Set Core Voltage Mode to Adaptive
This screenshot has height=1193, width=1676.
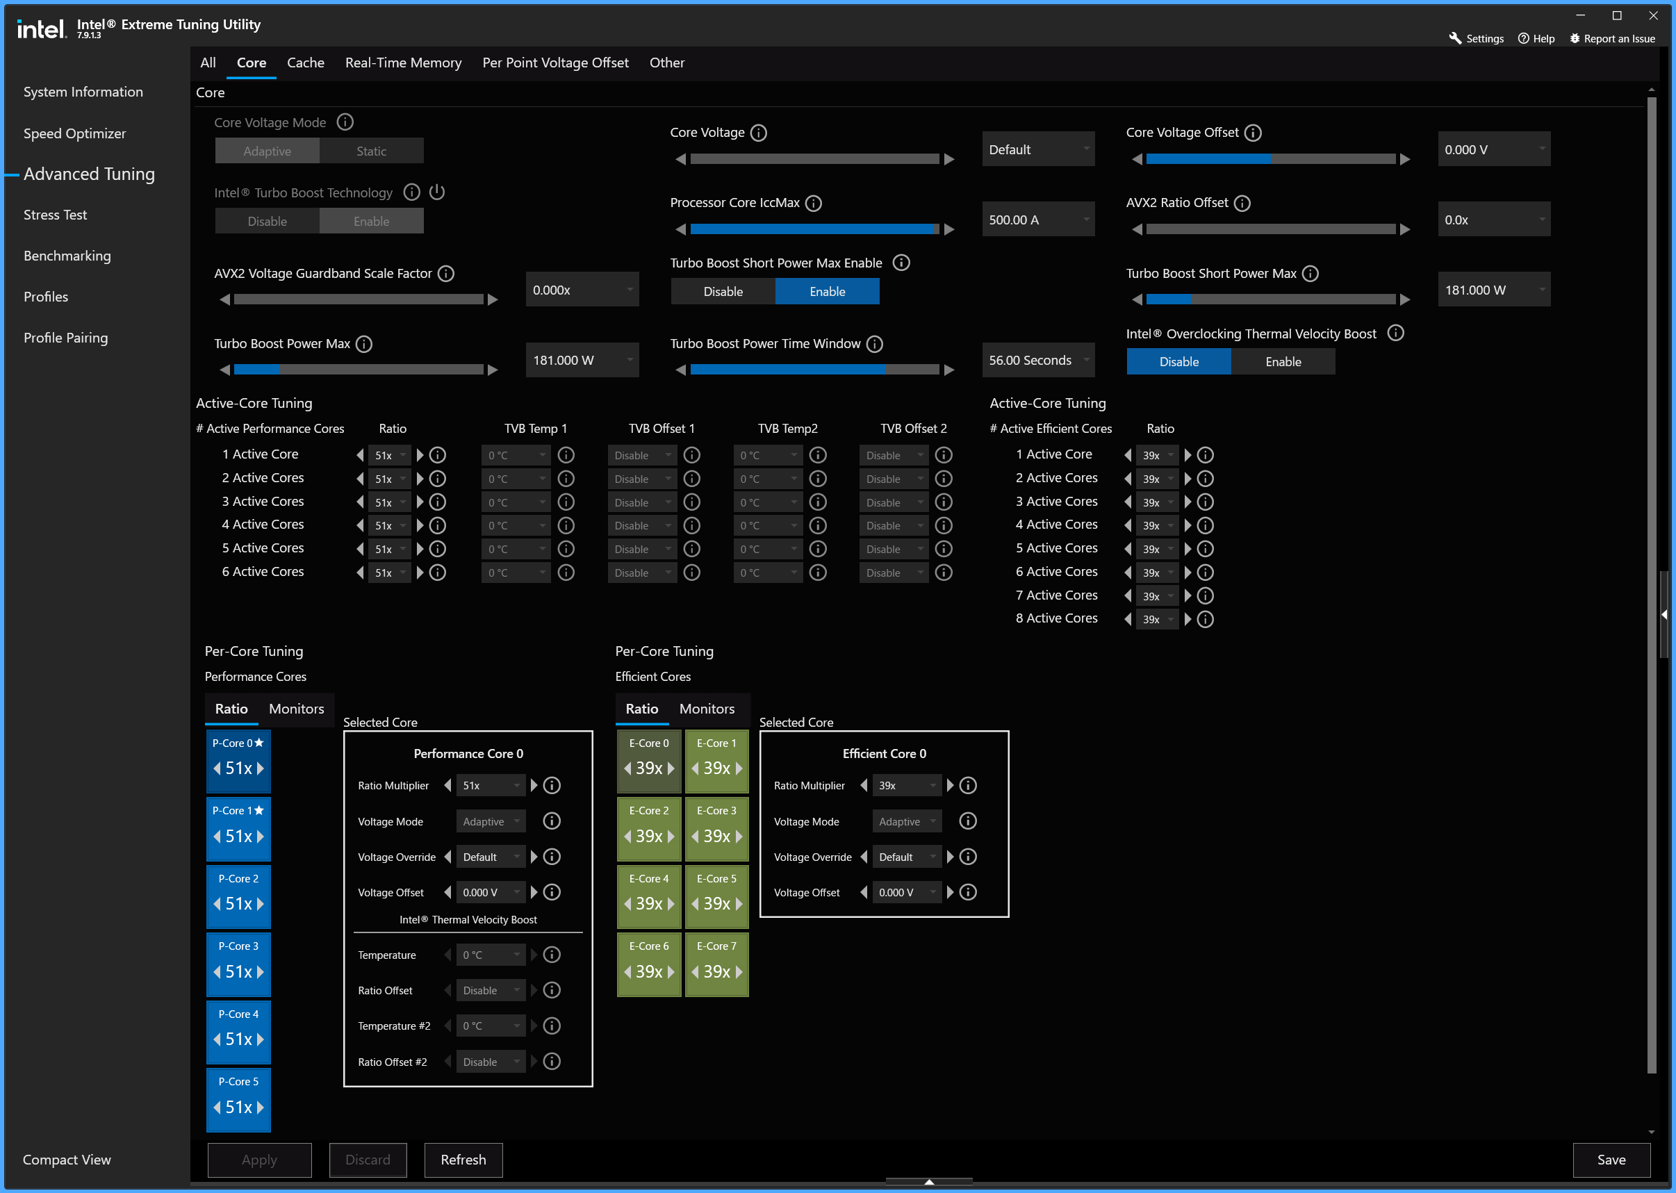(268, 151)
